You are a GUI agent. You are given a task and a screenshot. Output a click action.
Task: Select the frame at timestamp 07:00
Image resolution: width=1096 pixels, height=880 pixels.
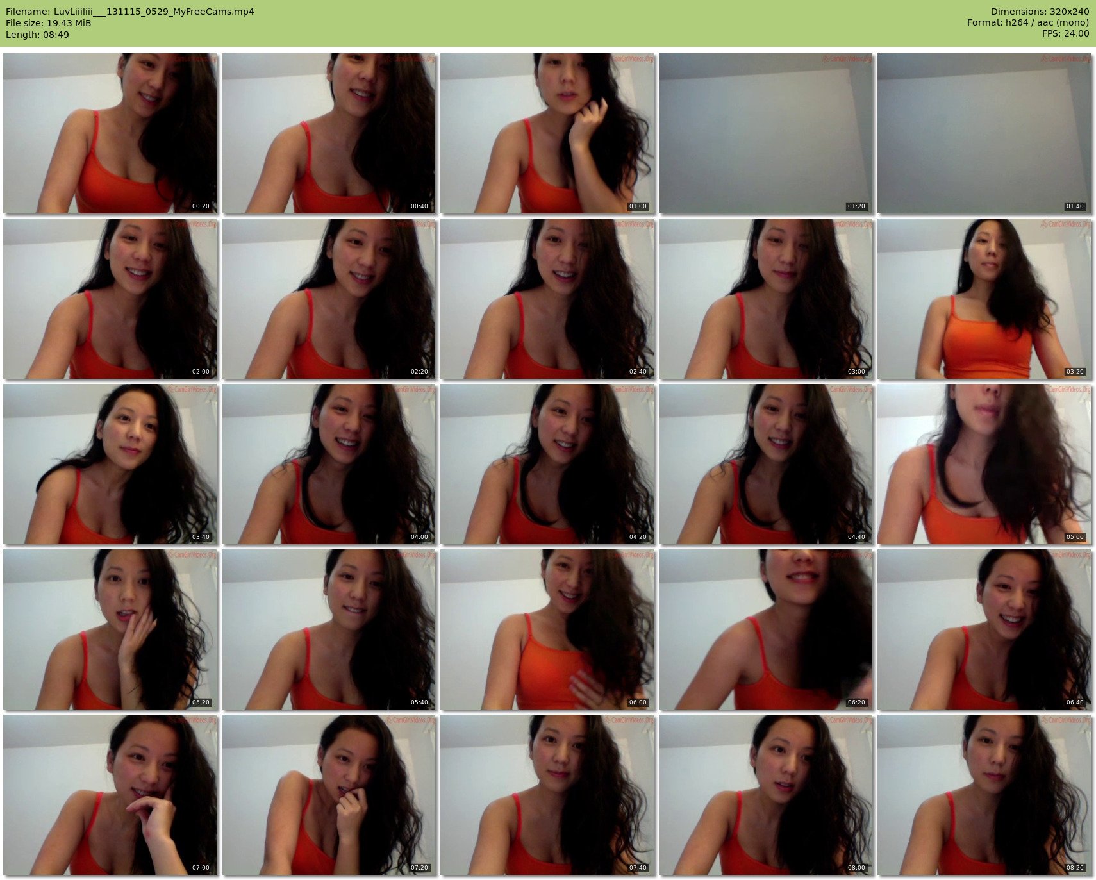[110, 795]
